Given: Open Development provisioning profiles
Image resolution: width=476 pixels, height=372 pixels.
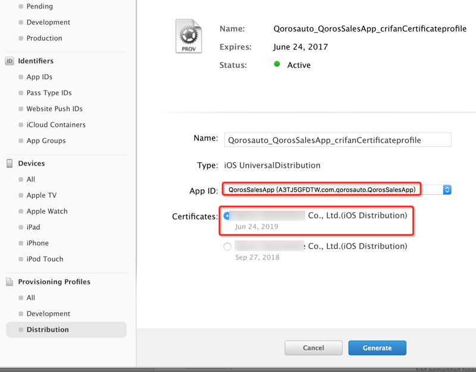Looking at the screenshot, I should click(x=48, y=314).
